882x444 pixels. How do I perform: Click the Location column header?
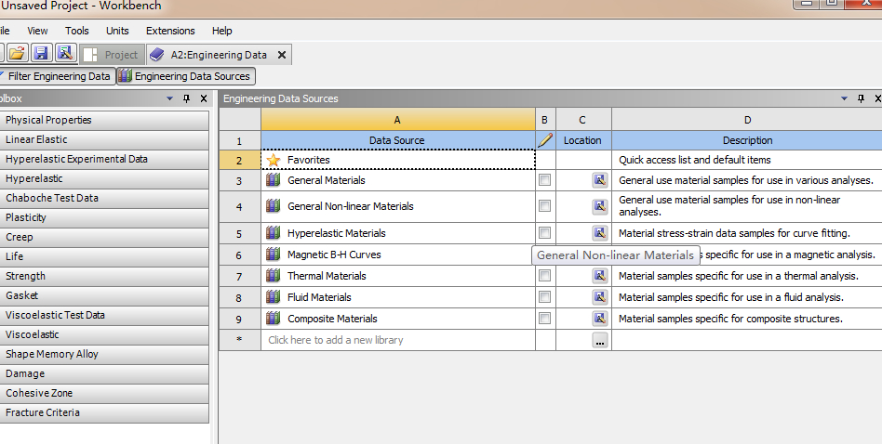point(582,140)
